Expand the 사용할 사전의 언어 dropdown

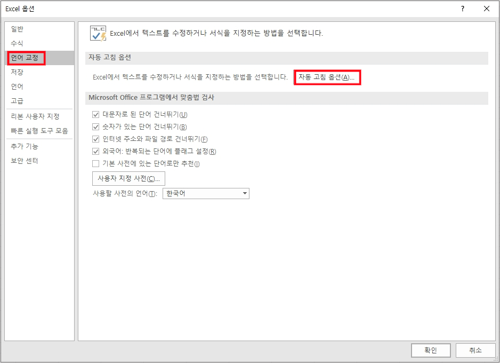[206, 193]
